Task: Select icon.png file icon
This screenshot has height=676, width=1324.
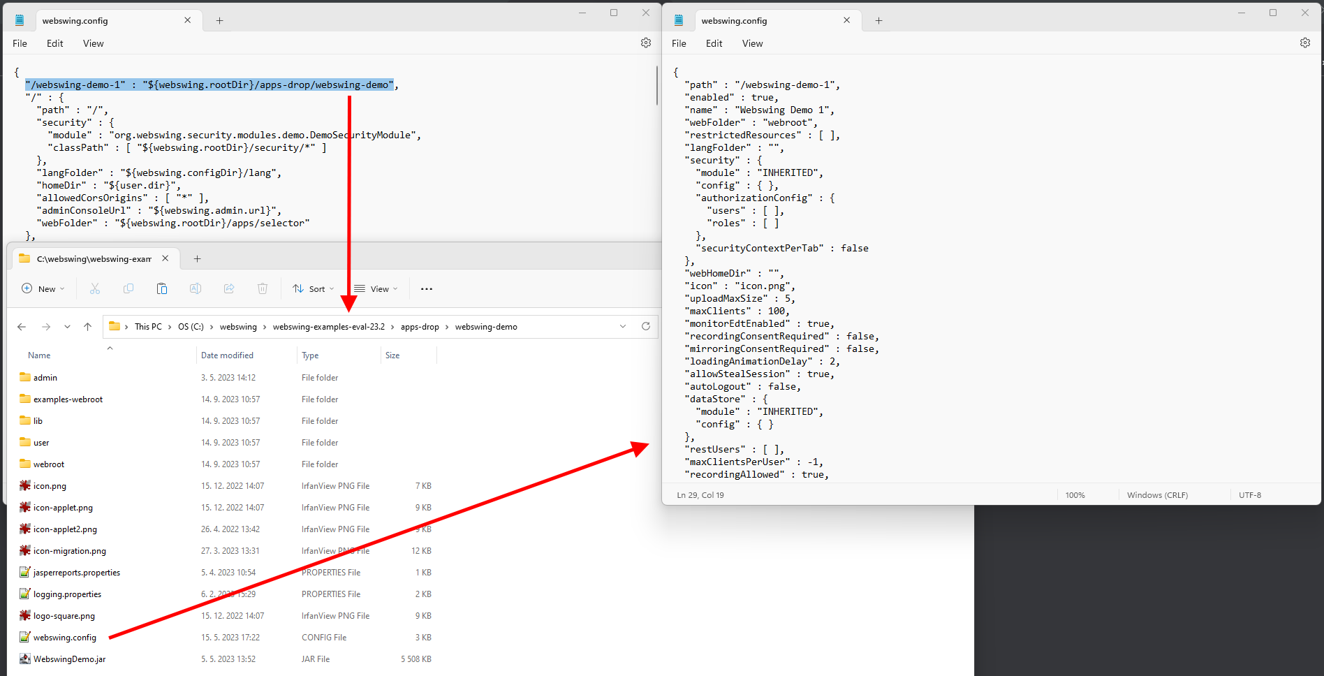Action: 25,485
